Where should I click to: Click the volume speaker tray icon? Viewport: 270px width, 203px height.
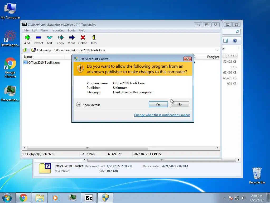tap(243, 198)
